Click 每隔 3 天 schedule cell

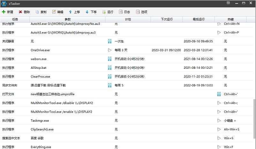point(121,50)
